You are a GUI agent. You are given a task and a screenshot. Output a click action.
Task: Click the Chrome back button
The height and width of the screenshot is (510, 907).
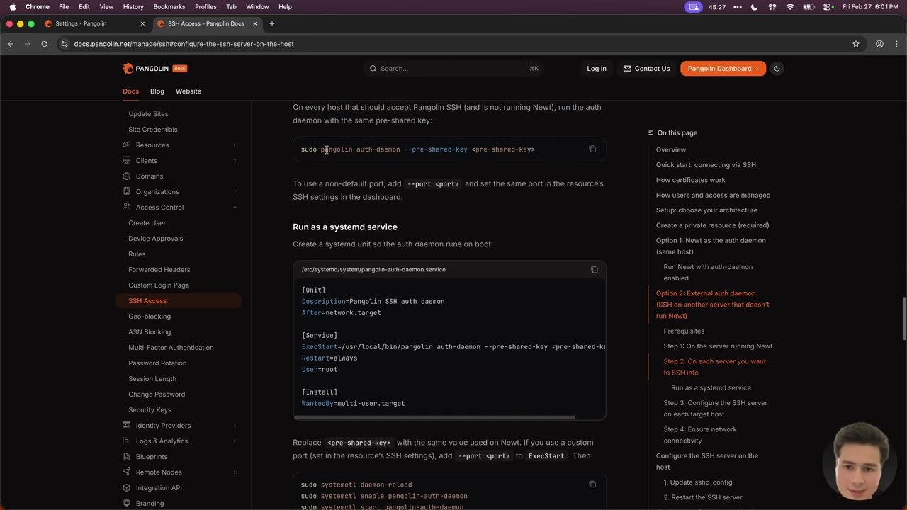11,44
